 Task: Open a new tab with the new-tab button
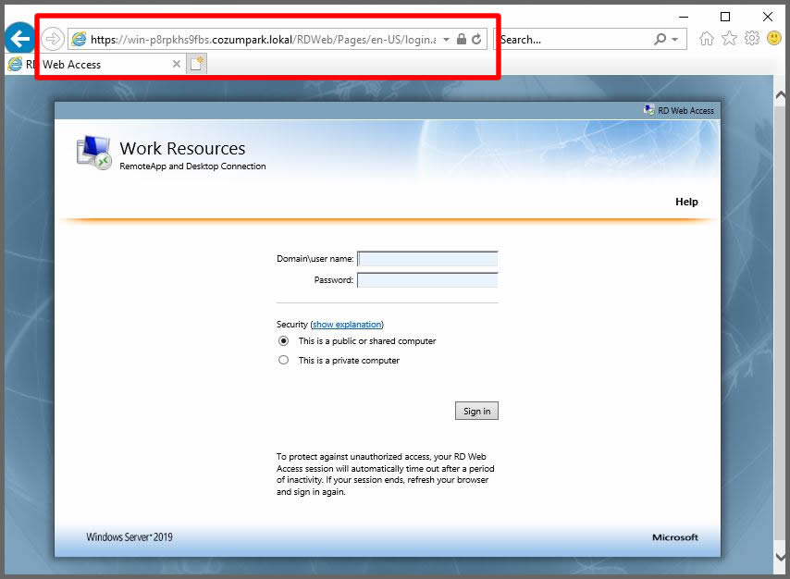pyautogui.click(x=197, y=64)
